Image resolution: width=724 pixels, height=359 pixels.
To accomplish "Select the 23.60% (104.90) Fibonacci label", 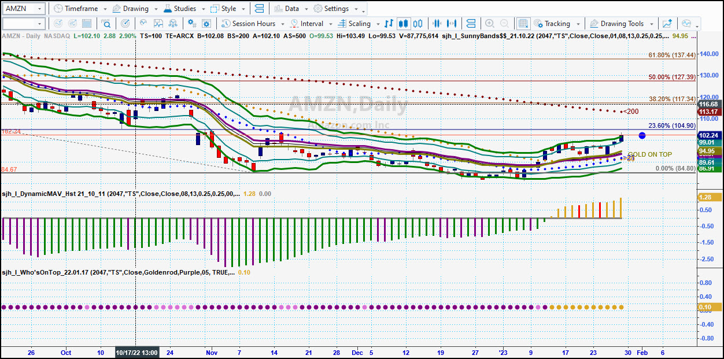I will [671, 125].
